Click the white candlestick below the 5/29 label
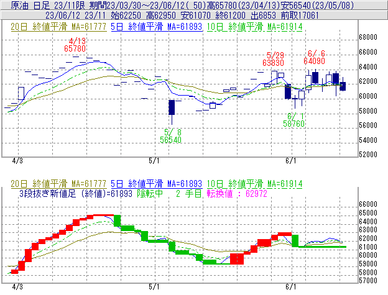This screenshot has height=295, width=388. (274, 76)
